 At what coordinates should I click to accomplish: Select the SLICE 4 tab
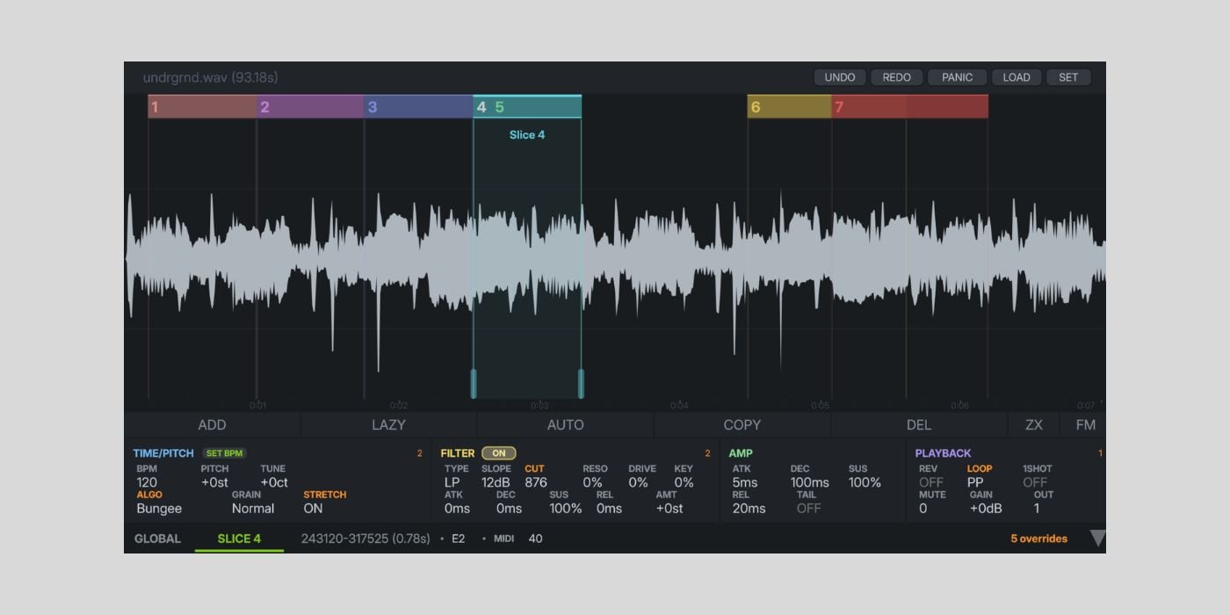(x=239, y=539)
